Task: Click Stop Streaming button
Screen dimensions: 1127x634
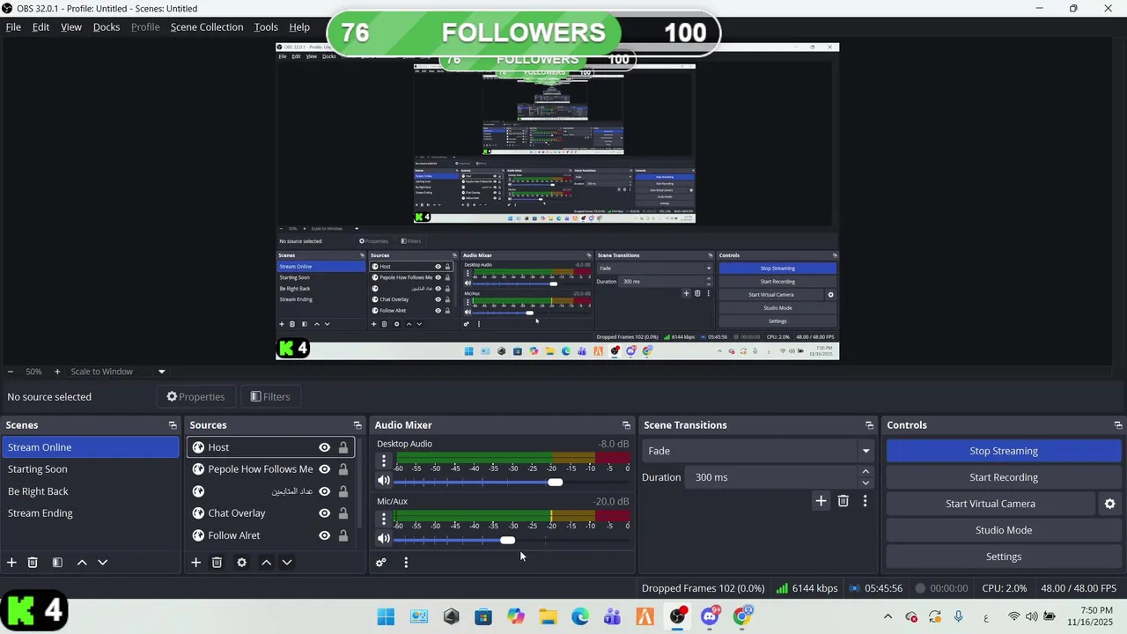Action: pos(1003,451)
